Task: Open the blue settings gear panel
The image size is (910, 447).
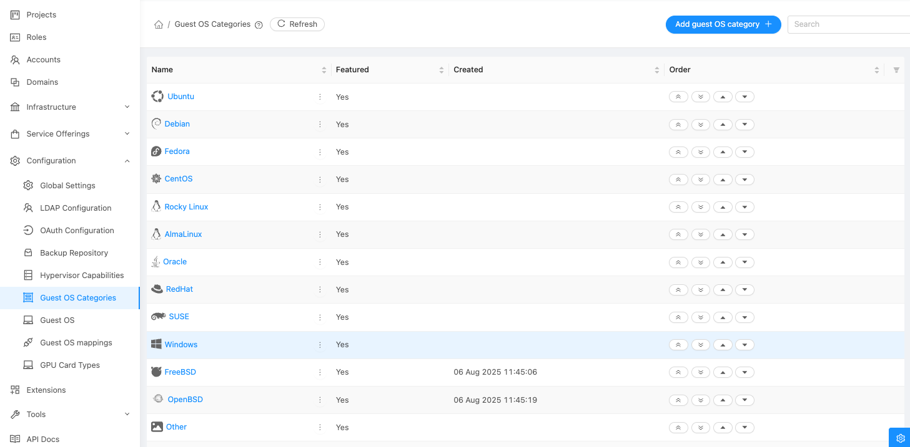Action: tap(899, 438)
